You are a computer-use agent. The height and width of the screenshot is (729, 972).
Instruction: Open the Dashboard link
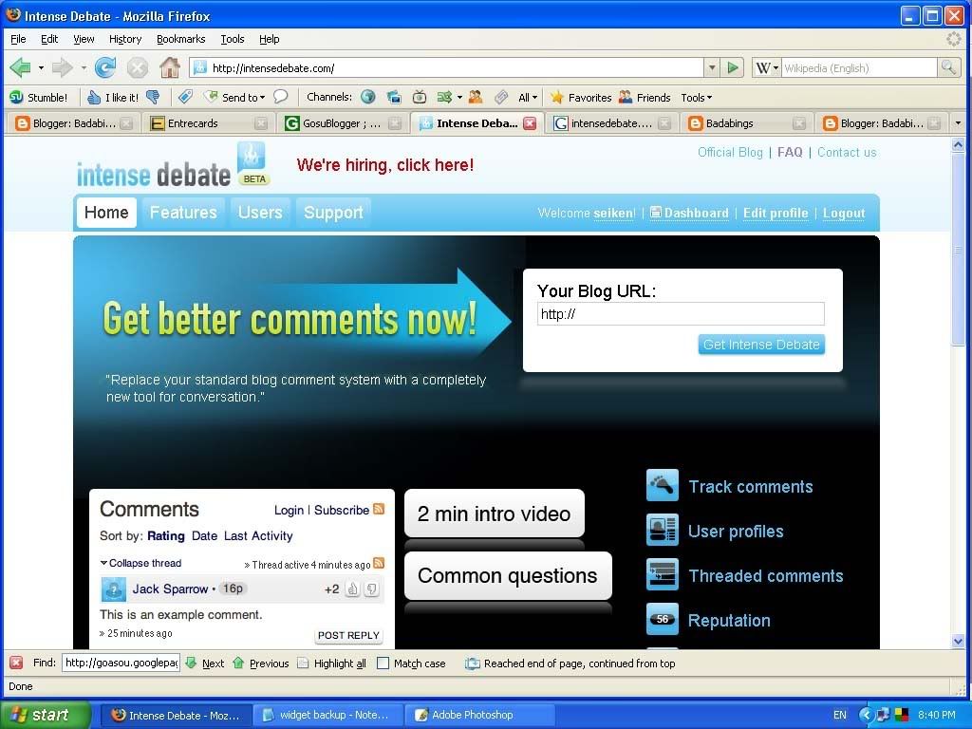click(689, 213)
